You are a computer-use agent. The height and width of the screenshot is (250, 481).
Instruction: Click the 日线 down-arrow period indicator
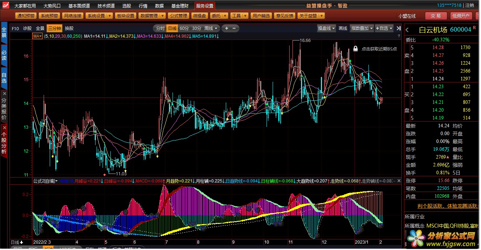17,243
